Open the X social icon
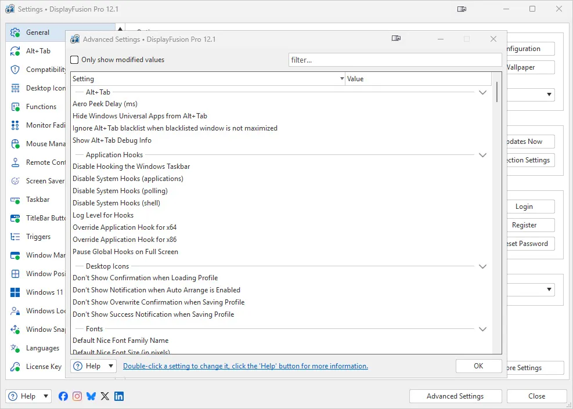 pyautogui.click(x=105, y=396)
